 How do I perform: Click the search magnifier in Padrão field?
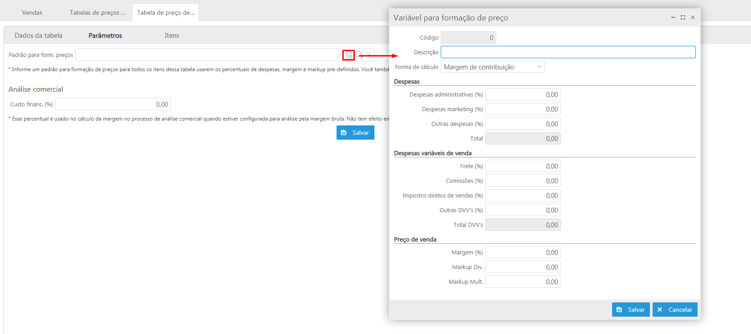(359, 55)
